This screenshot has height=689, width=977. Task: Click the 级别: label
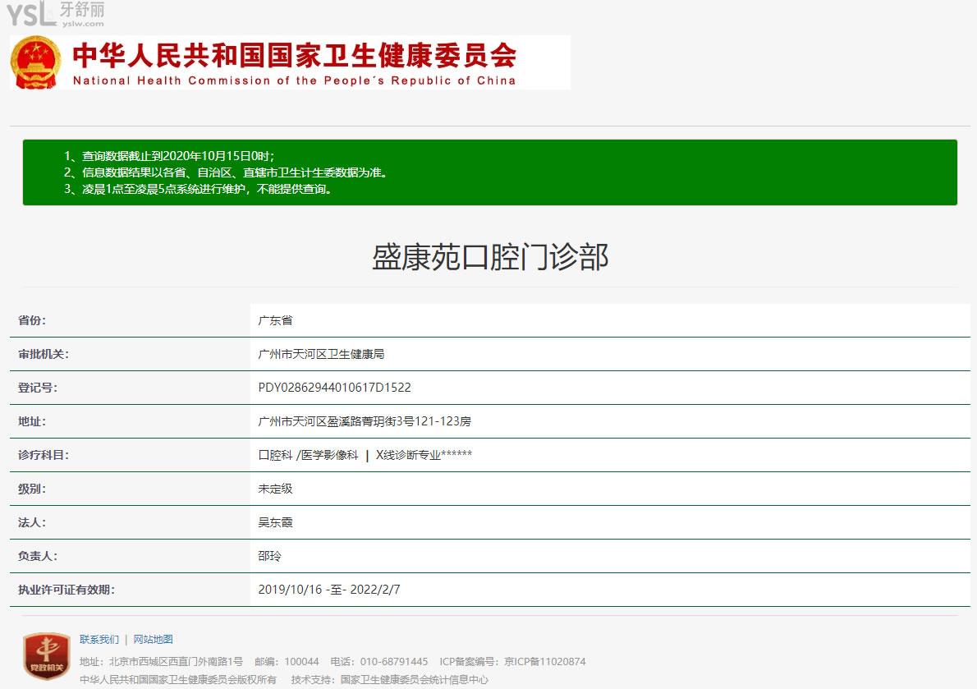click(x=32, y=489)
